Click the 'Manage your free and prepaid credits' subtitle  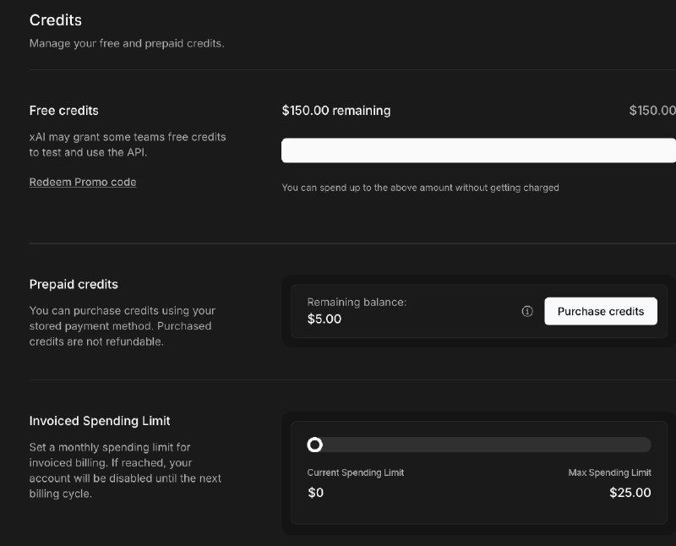click(127, 43)
